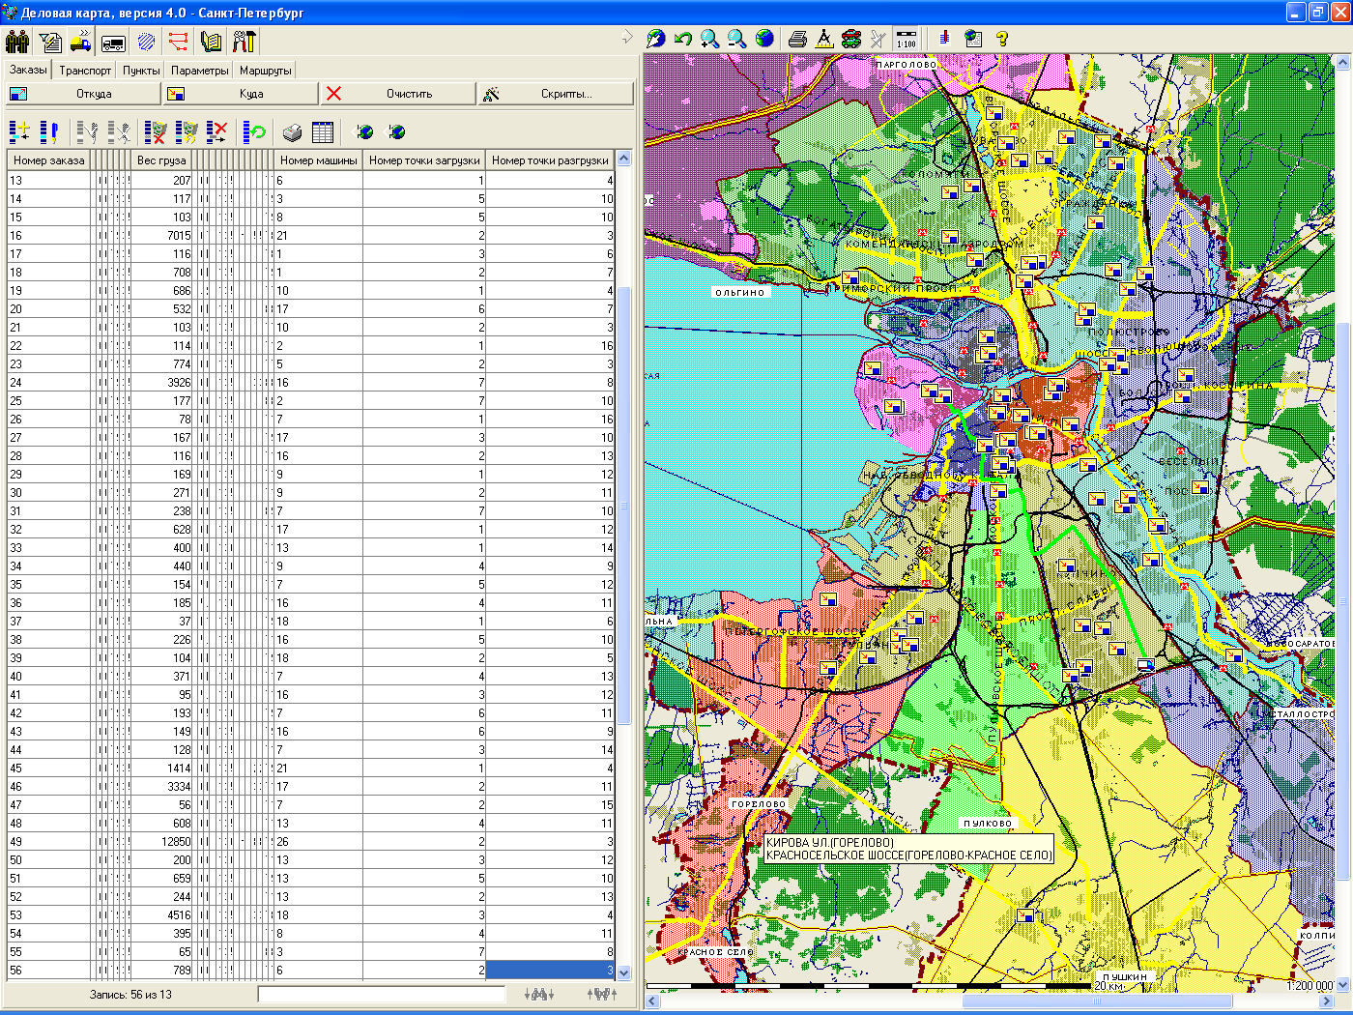Click the Откуда button
The width and height of the screenshot is (1353, 1015).
82,94
